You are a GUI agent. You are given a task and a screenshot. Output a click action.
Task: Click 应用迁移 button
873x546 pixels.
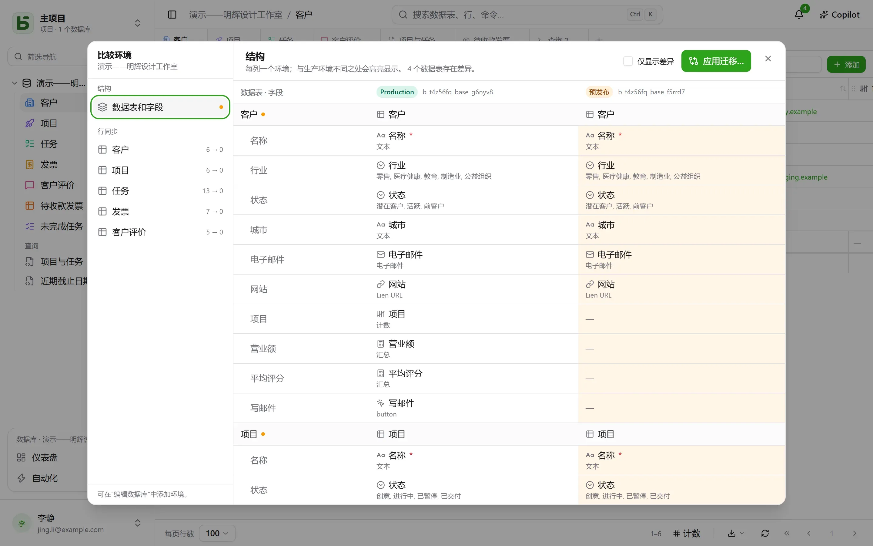(716, 61)
